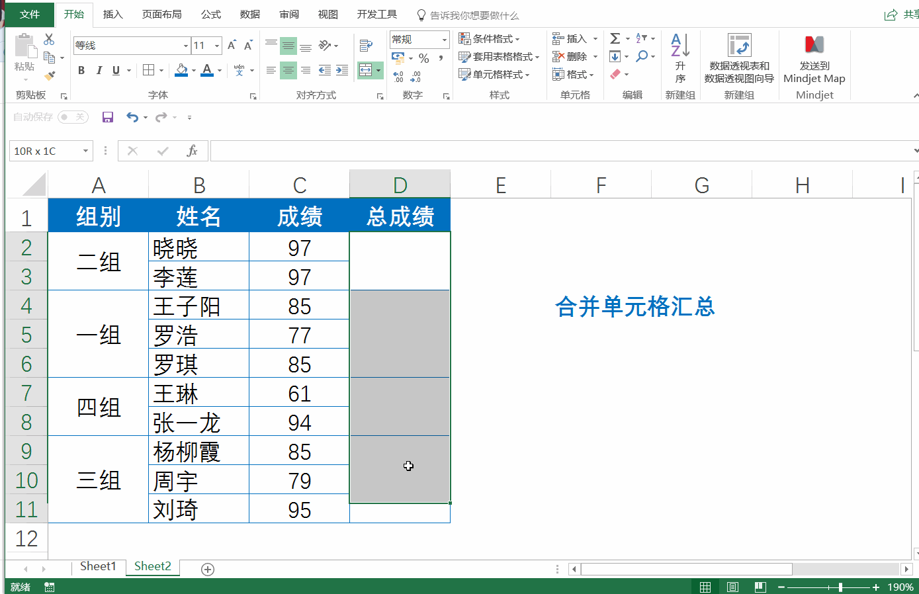Toggle bold formatting
Viewport: 919px width, 594px height.
click(x=81, y=69)
